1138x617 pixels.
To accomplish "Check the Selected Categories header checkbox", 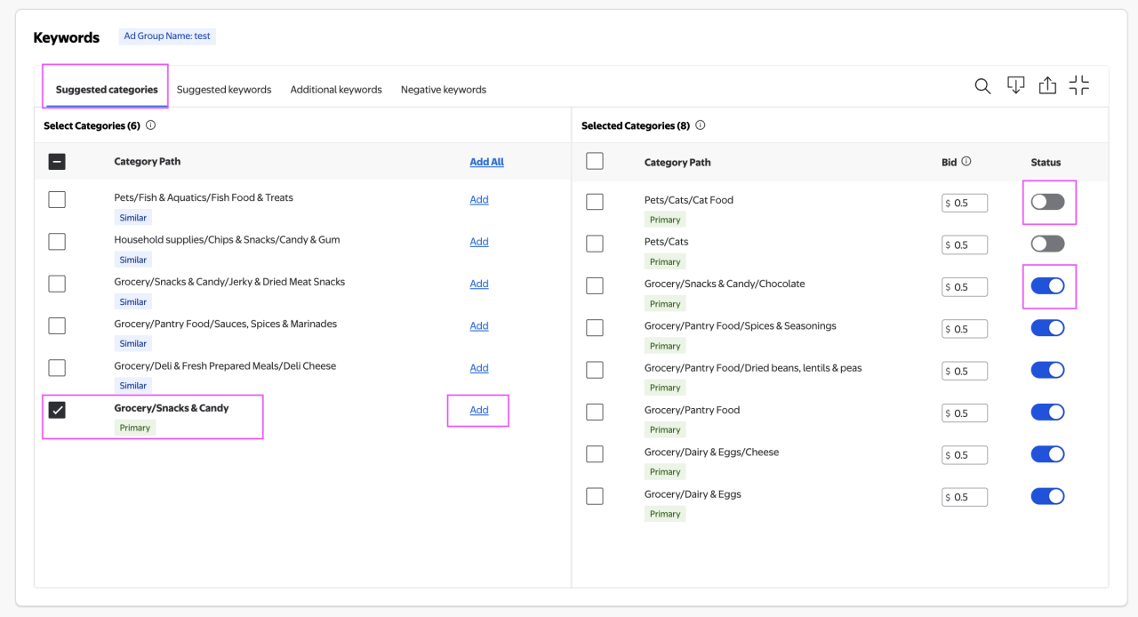I will point(595,161).
